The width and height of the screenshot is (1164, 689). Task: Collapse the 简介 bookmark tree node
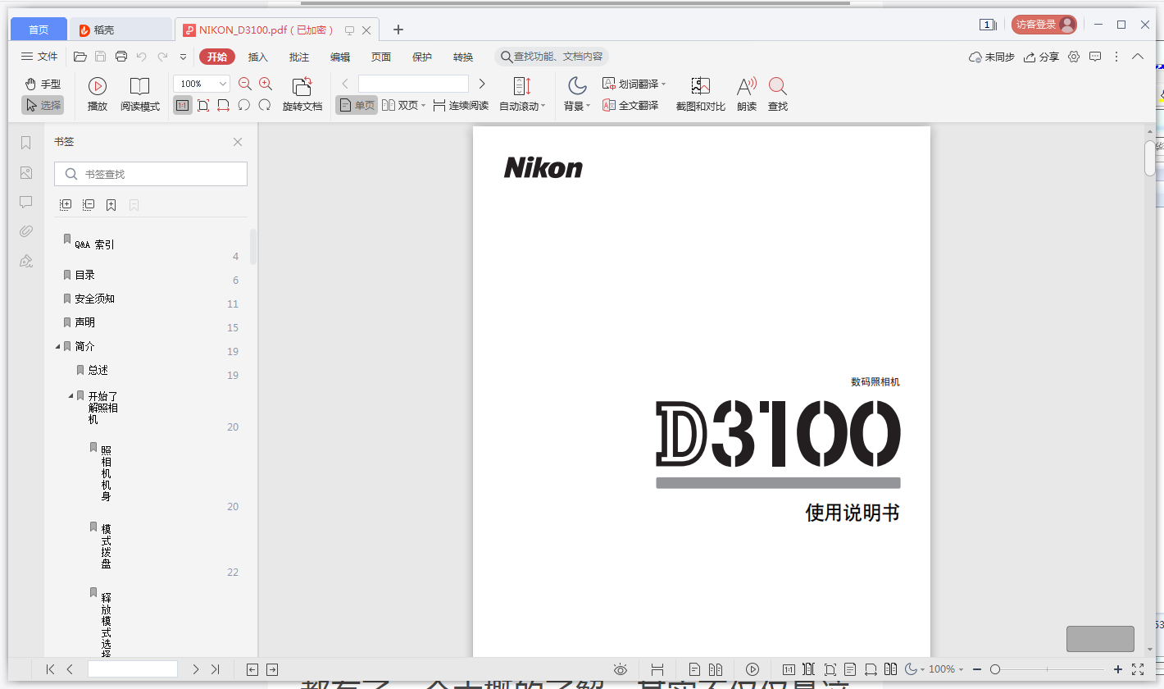[57, 347]
